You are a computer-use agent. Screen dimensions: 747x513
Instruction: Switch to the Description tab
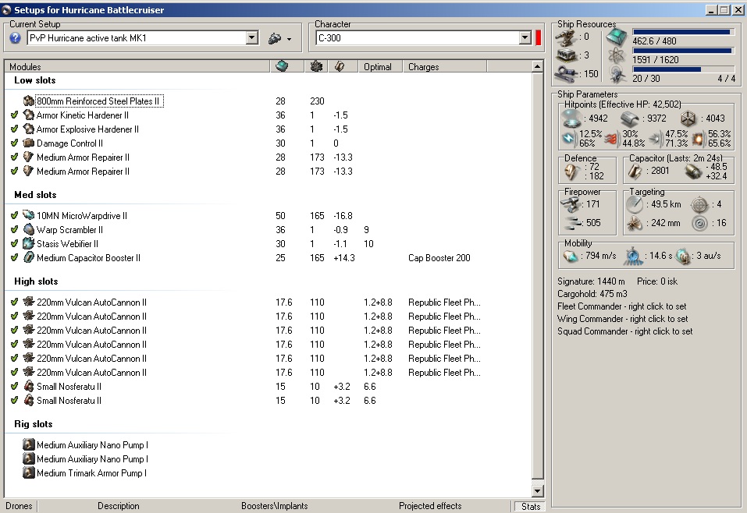click(119, 506)
